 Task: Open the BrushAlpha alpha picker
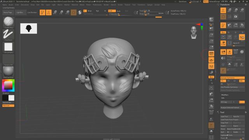[x=9, y=47]
